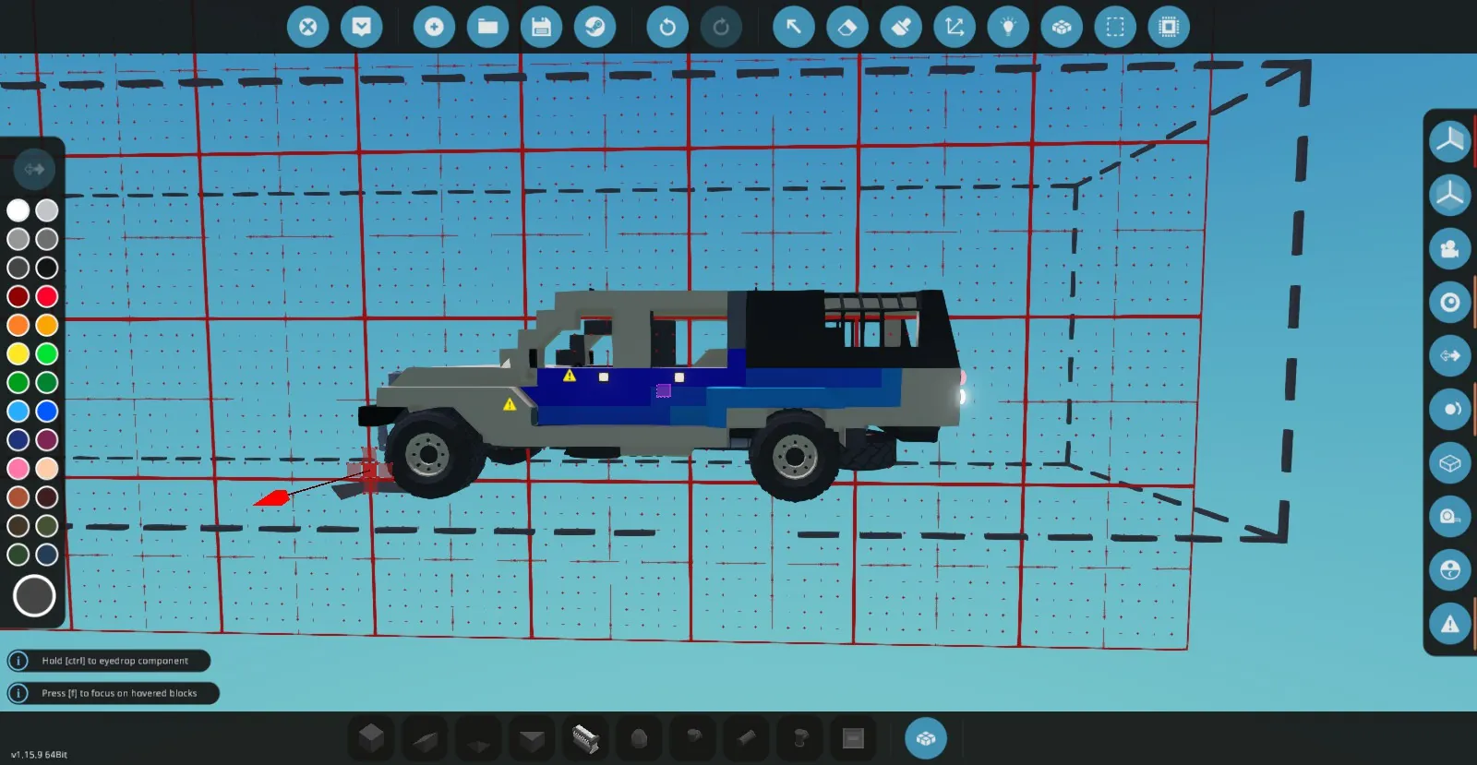Click the undo arrow icon
Image resolution: width=1477 pixels, height=765 pixels.
pos(666,27)
